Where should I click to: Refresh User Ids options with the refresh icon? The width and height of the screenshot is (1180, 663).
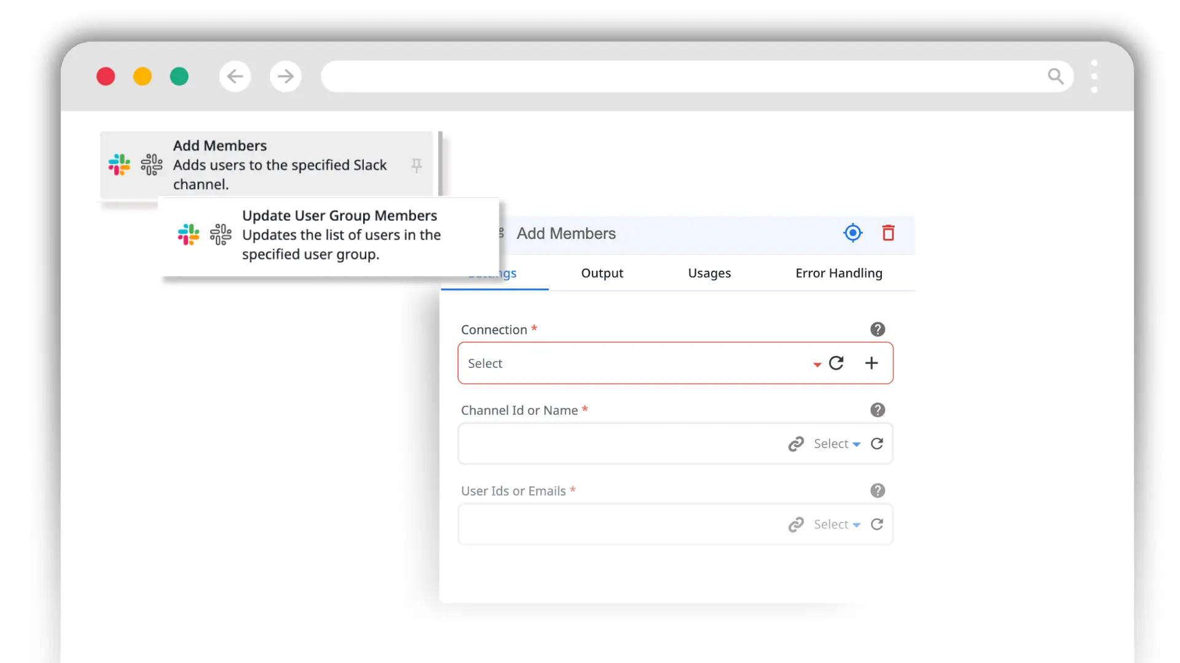tap(877, 524)
